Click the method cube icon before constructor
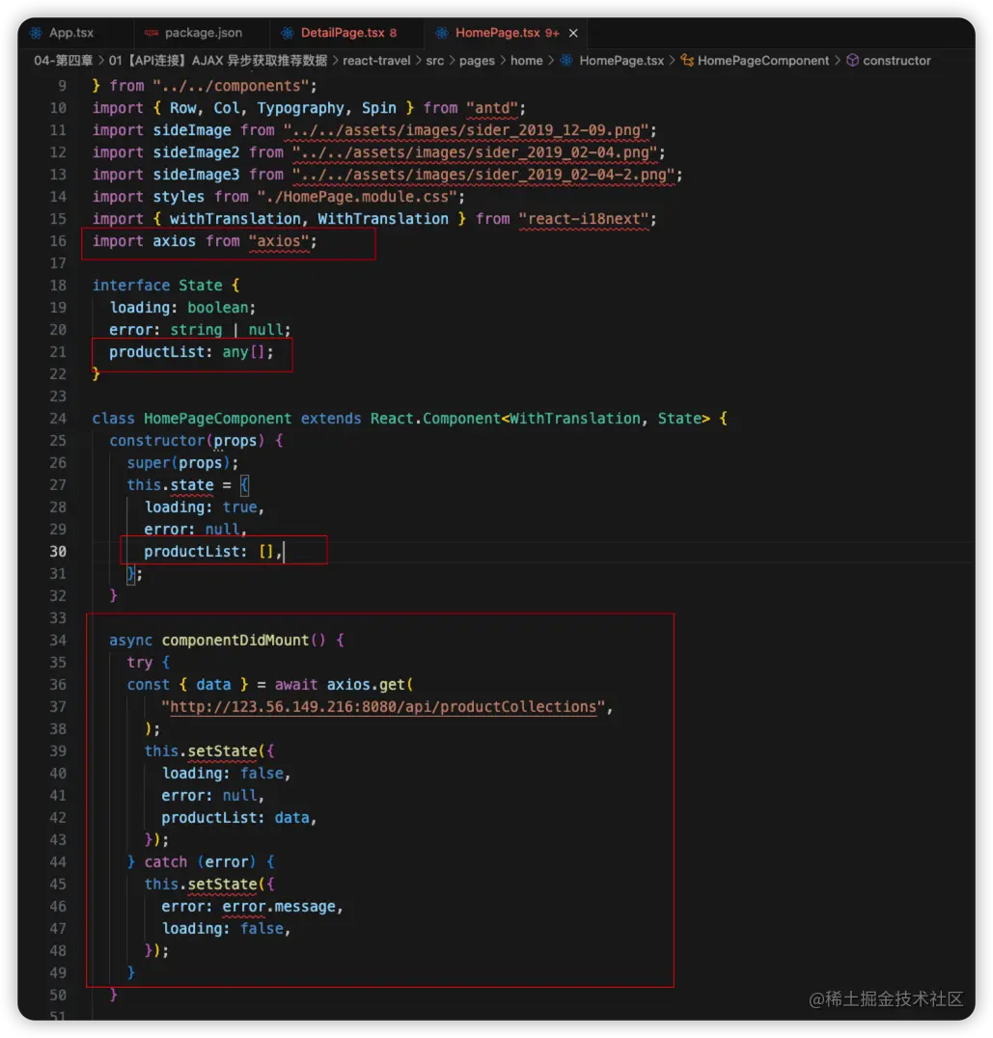This screenshot has height=1038, width=993. point(853,60)
